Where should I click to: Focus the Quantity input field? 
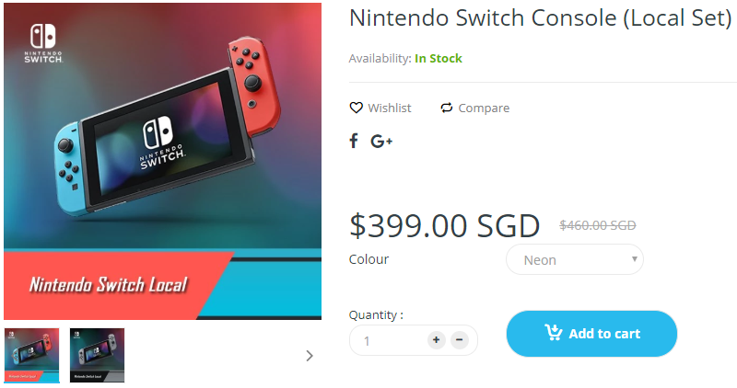[x=389, y=340]
